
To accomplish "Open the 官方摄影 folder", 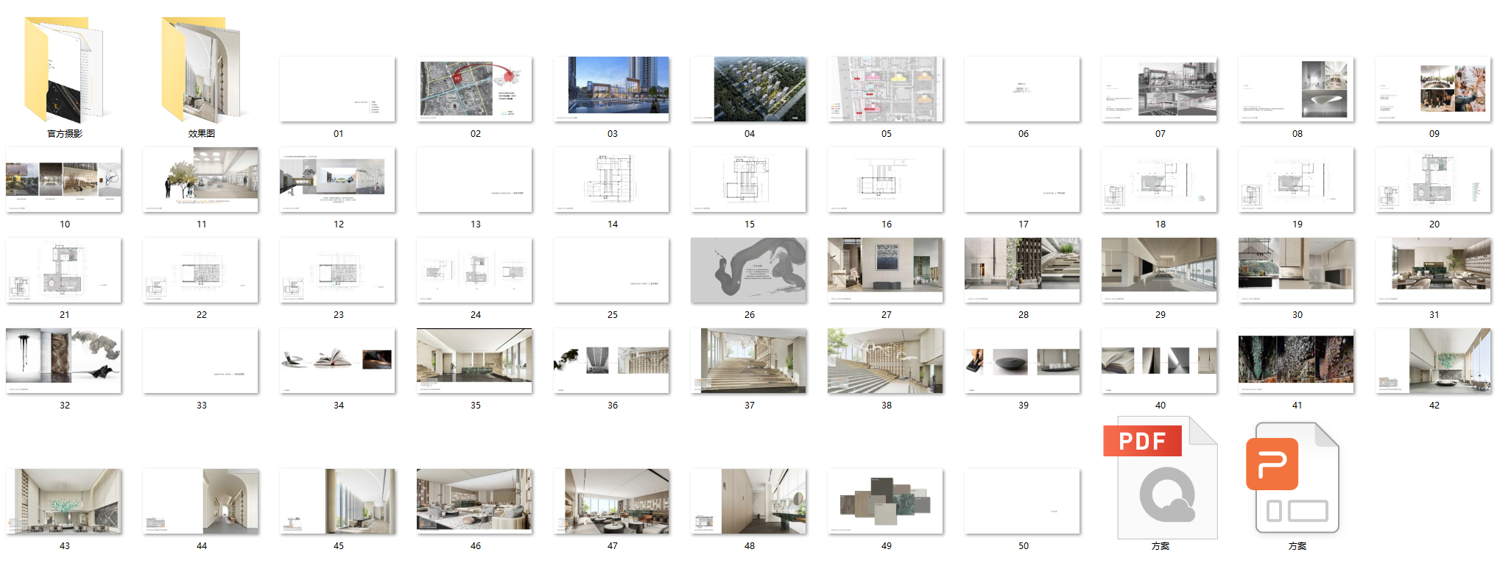I will [64, 71].
